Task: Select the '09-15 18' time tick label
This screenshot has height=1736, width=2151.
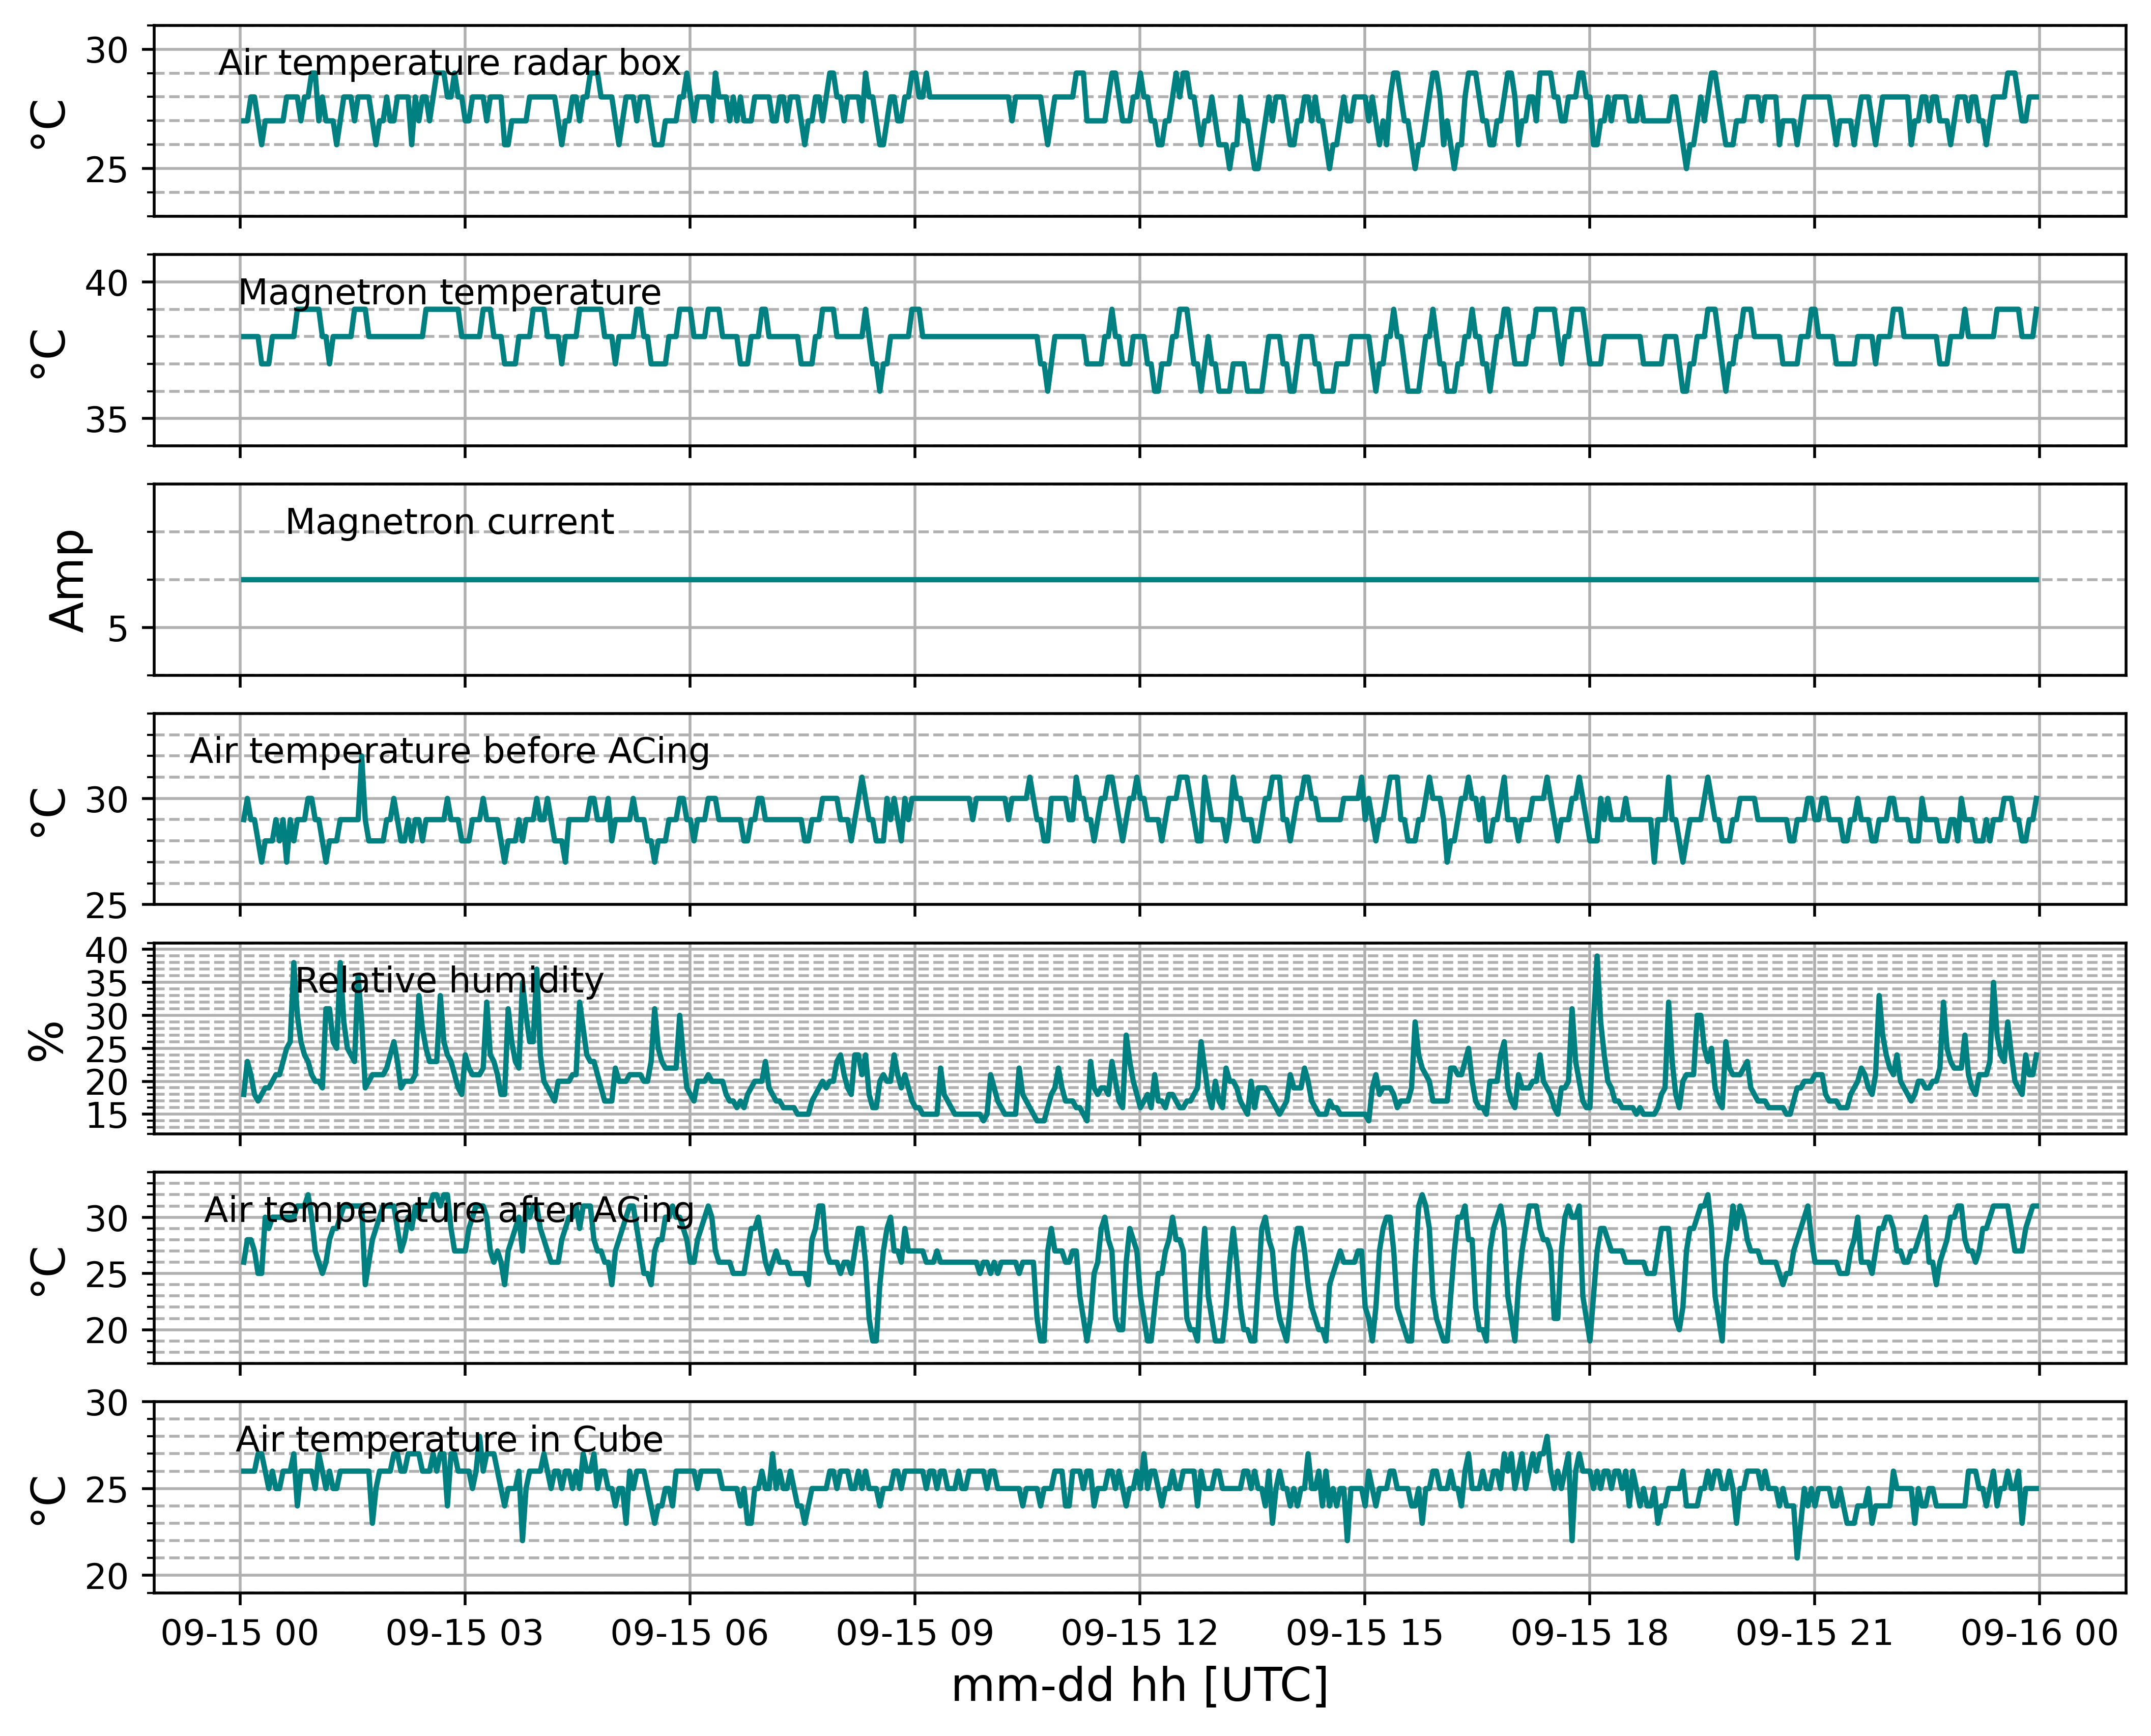Action: tap(1589, 1633)
